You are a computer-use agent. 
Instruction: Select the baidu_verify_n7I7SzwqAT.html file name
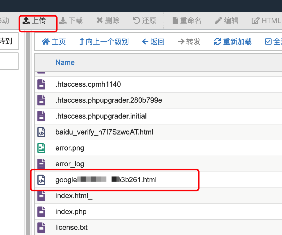104,132
